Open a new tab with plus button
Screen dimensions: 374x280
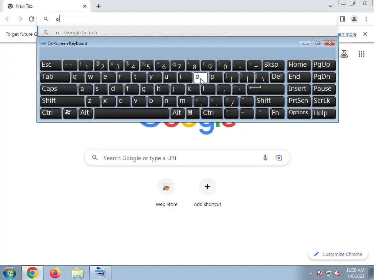[x=99, y=6]
